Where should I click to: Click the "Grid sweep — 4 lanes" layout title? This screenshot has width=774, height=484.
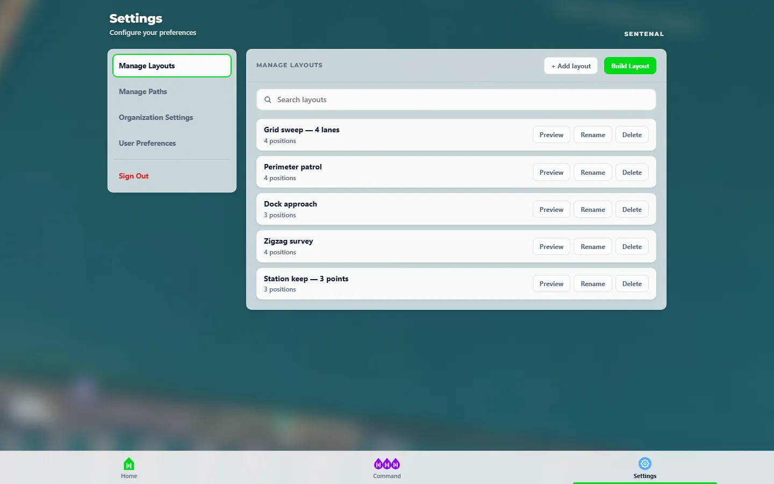click(302, 130)
